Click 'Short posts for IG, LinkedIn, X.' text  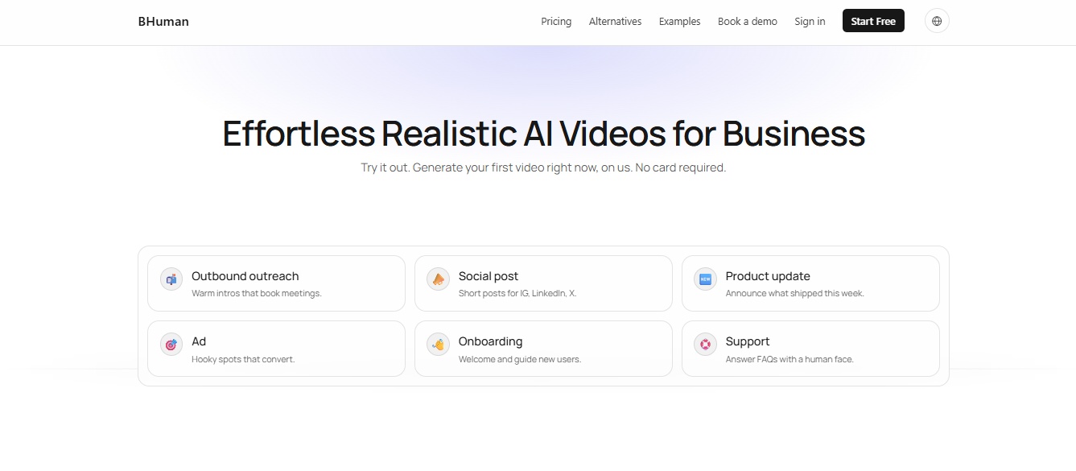[517, 293]
